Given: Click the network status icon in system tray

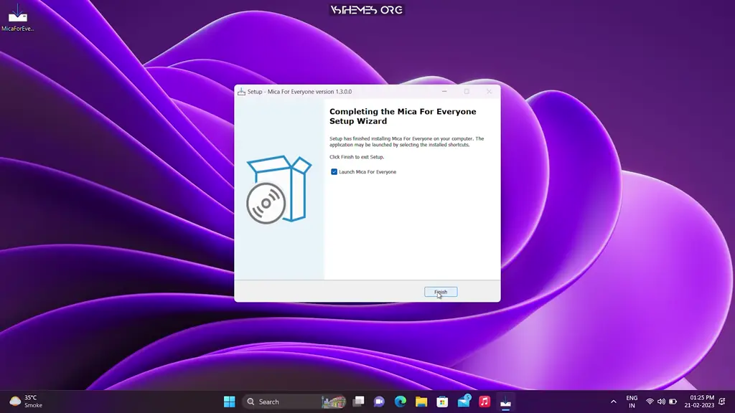Looking at the screenshot, I should coord(650,402).
